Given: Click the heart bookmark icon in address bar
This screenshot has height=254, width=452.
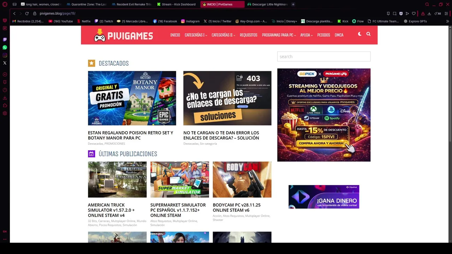Looking at the screenshot, I should coord(414,13).
